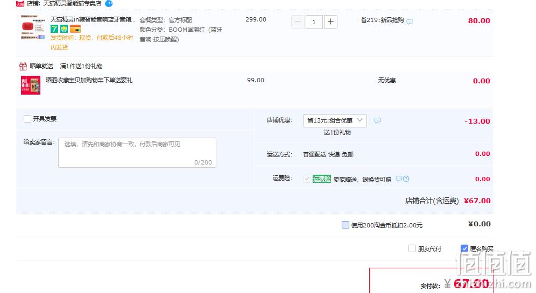Click the 套餐类型: 官方标配 text

(x=166, y=20)
